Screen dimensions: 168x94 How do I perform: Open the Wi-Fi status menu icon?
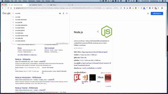tap(129, 1)
